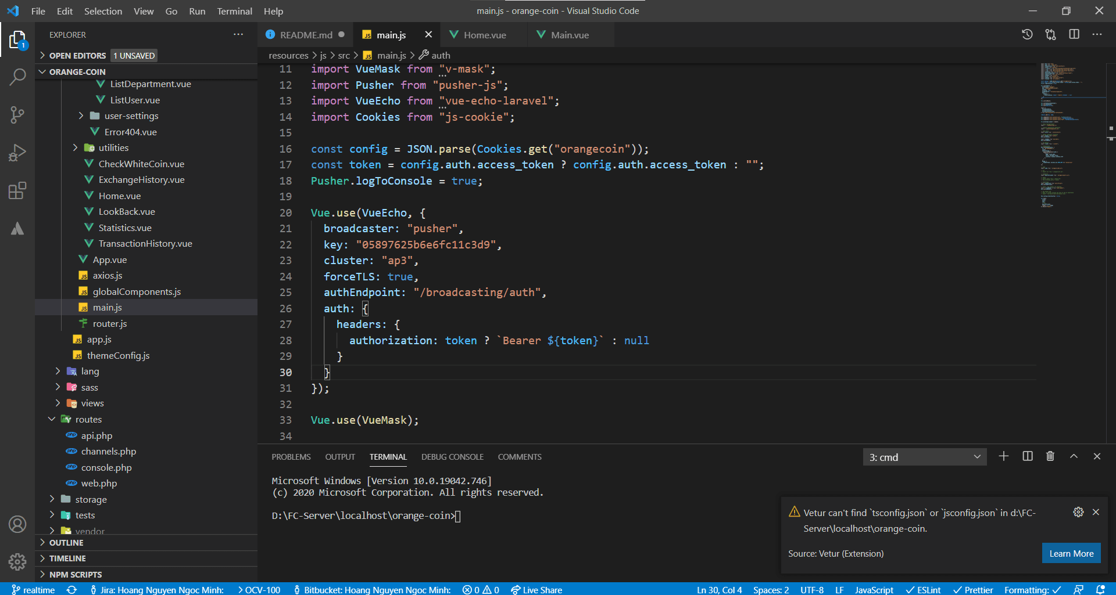Image resolution: width=1116 pixels, height=595 pixels.
Task: Collapse the ORANGE-COIN folder section
Action: coord(77,72)
